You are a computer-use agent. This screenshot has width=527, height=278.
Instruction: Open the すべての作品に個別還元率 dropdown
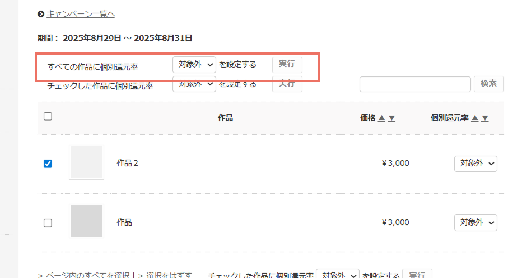pos(194,65)
